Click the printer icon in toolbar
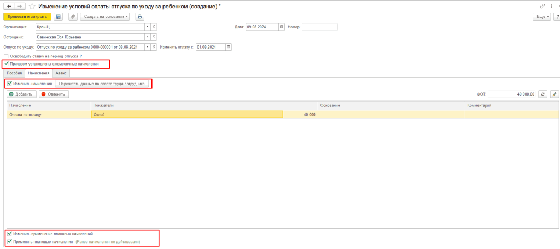The height and width of the screenshot is (249, 560). [x=139, y=17]
